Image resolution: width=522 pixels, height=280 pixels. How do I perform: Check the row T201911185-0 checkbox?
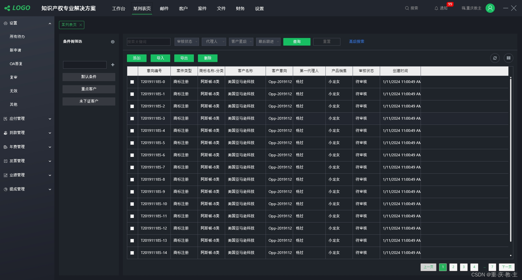pos(132,82)
